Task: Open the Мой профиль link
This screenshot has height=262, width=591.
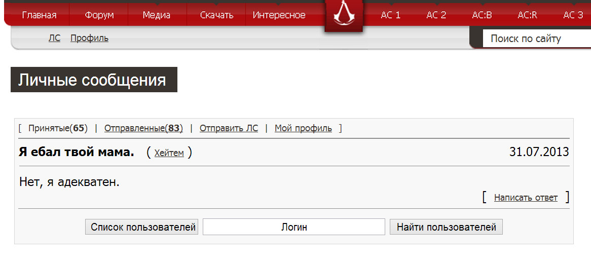Action: tap(304, 129)
